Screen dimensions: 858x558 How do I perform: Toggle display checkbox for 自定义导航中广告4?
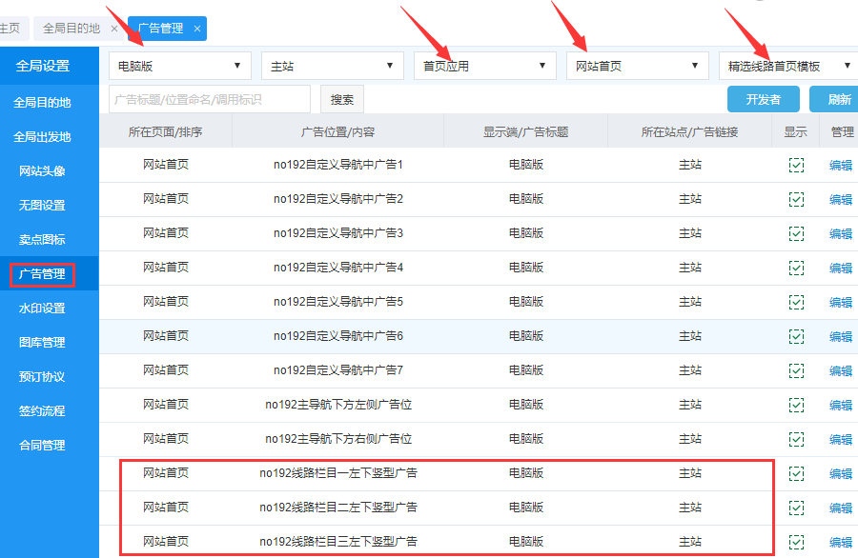pos(796,269)
